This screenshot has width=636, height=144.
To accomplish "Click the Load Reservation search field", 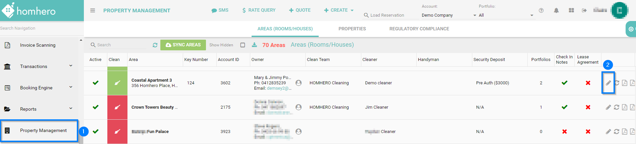I will (391, 15).
